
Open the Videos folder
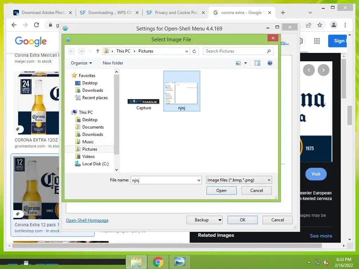pyautogui.click(x=88, y=157)
